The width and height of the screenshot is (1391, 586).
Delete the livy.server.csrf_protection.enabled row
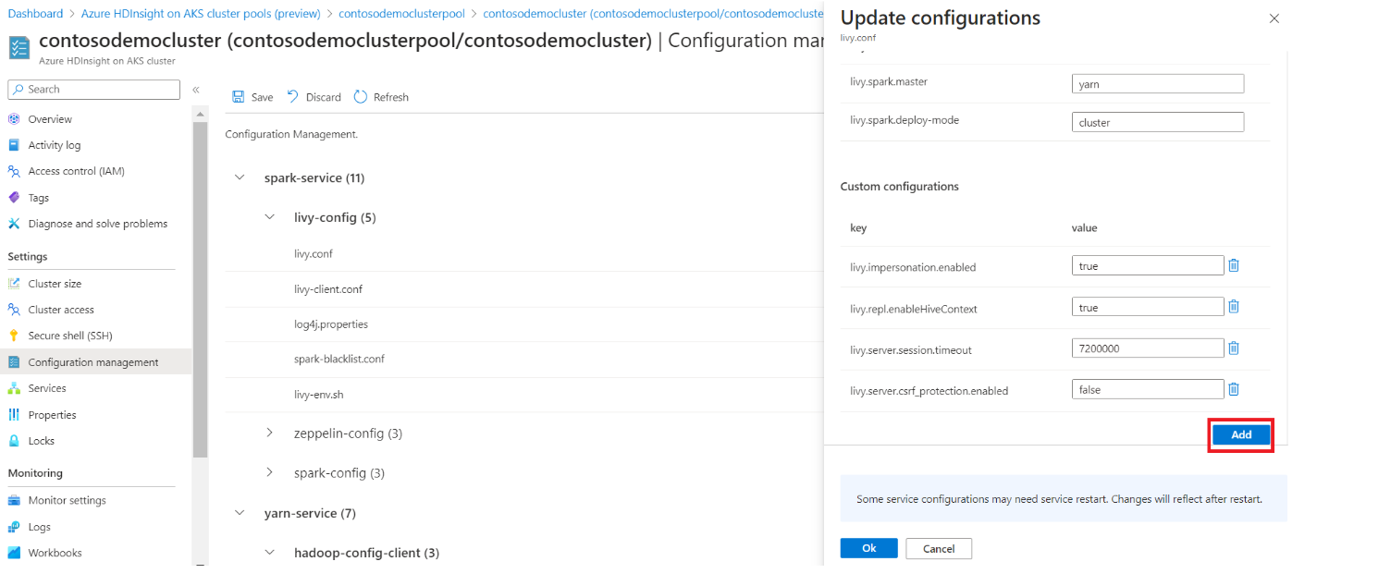(1233, 390)
